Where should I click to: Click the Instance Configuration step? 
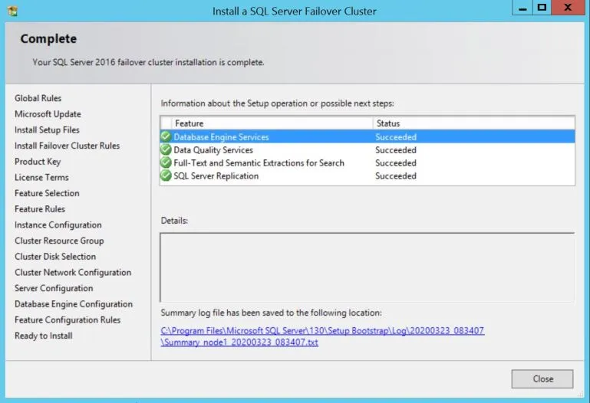pyautogui.click(x=58, y=225)
